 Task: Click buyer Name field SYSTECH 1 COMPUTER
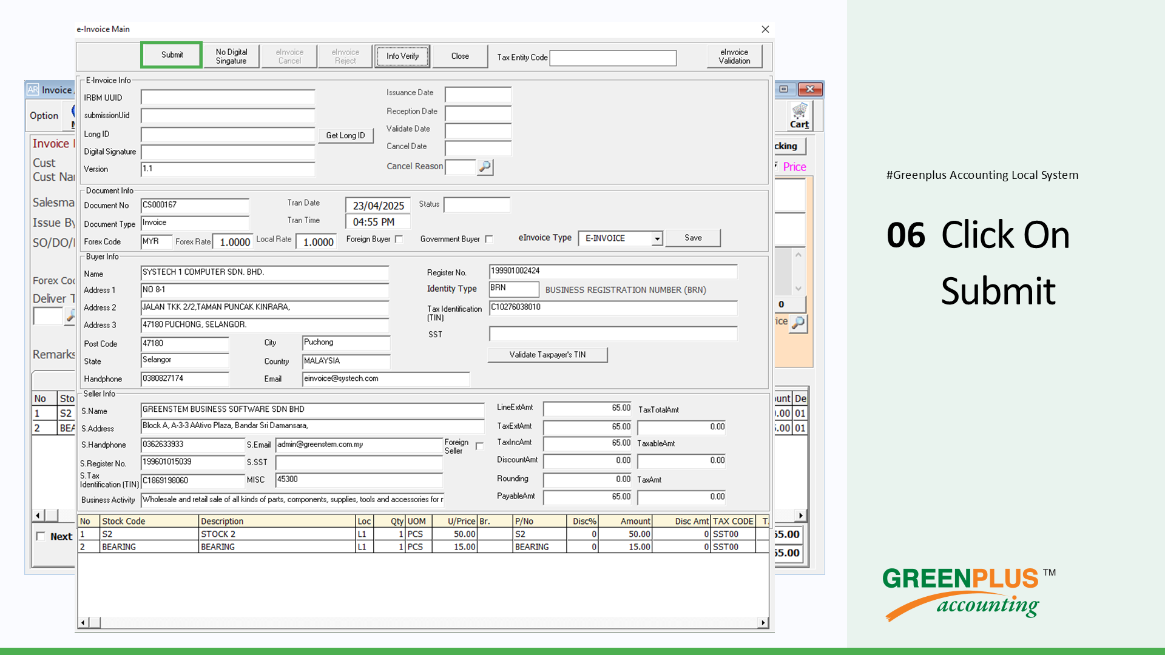coord(265,273)
